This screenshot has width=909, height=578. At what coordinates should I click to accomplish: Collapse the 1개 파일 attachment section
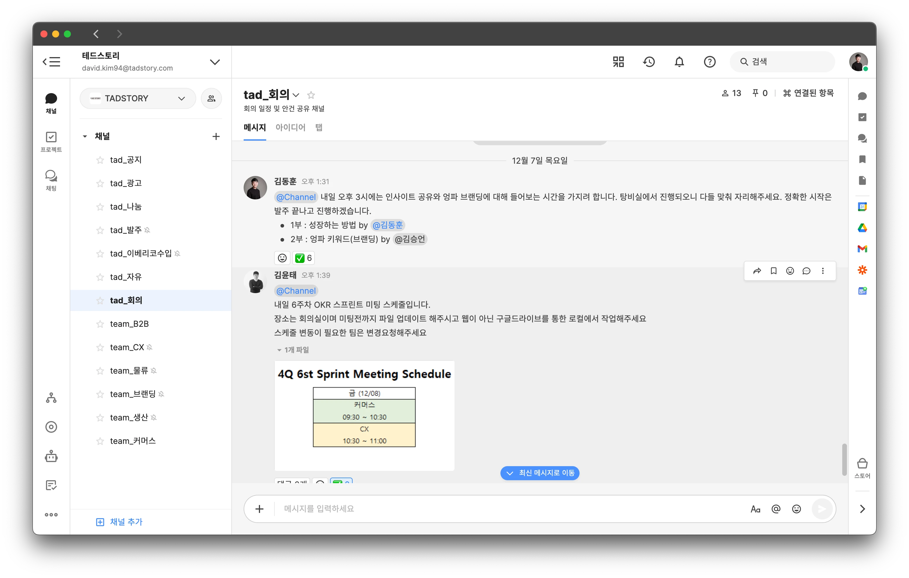pos(293,350)
